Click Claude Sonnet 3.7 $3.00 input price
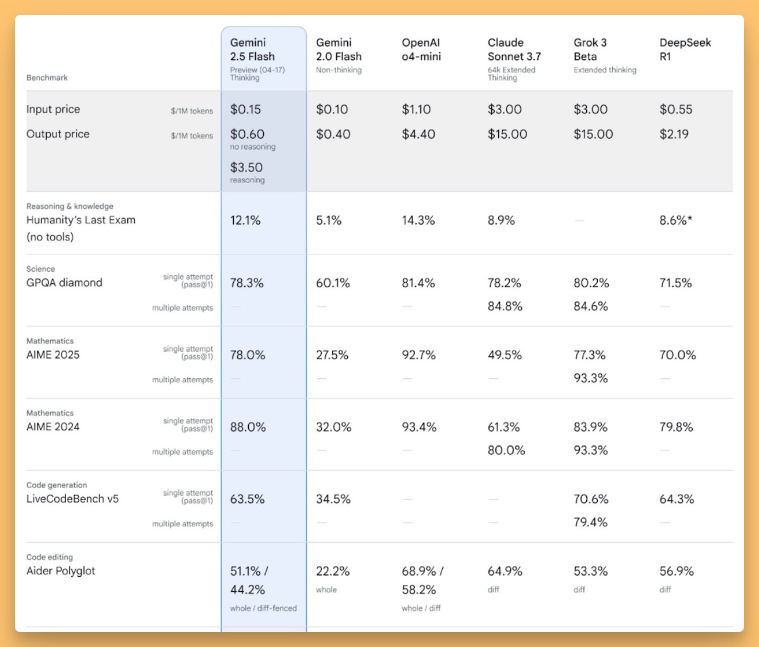The height and width of the screenshot is (647, 759). click(x=504, y=109)
